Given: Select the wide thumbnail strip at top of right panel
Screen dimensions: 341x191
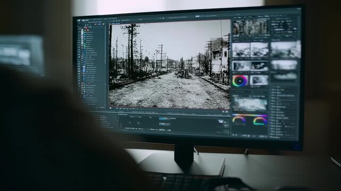Looking at the screenshot, I should [x=251, y=28].
